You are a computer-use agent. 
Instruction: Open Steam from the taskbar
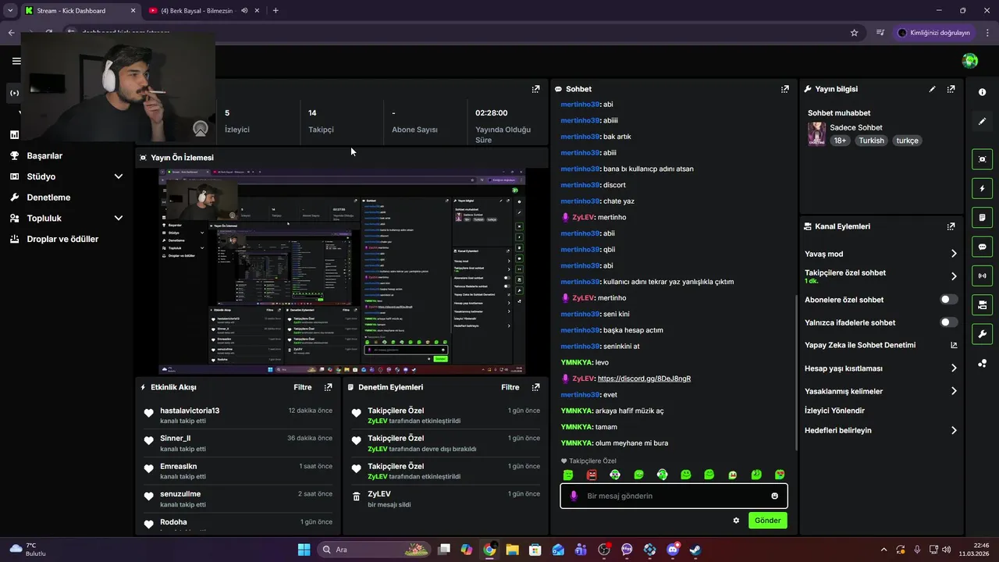695,550
